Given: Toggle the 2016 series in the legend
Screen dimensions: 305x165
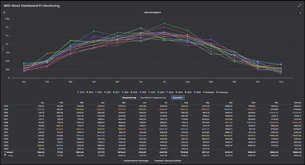Looking at the screenshot, I should [x=107, y=92].
